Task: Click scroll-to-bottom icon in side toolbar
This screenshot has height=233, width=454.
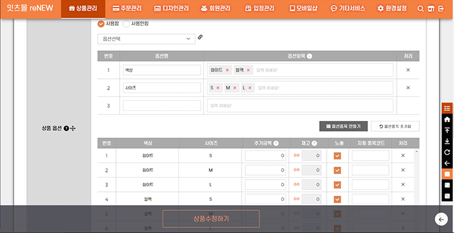Action: 447,141
